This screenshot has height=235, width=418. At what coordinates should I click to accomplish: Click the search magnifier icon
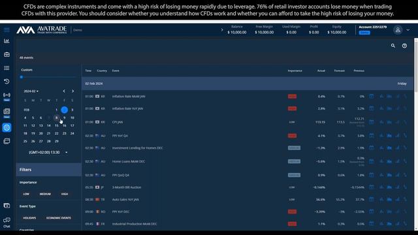393,46
